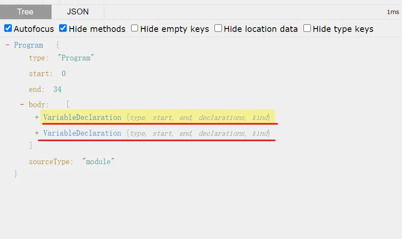Click the 1ms parse time indicator
Image resolution: width=402 pixels, height=239 pixels.
click(392, 12)
